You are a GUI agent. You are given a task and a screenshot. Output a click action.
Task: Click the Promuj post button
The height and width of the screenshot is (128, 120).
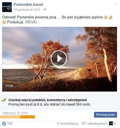pos(106,115)
